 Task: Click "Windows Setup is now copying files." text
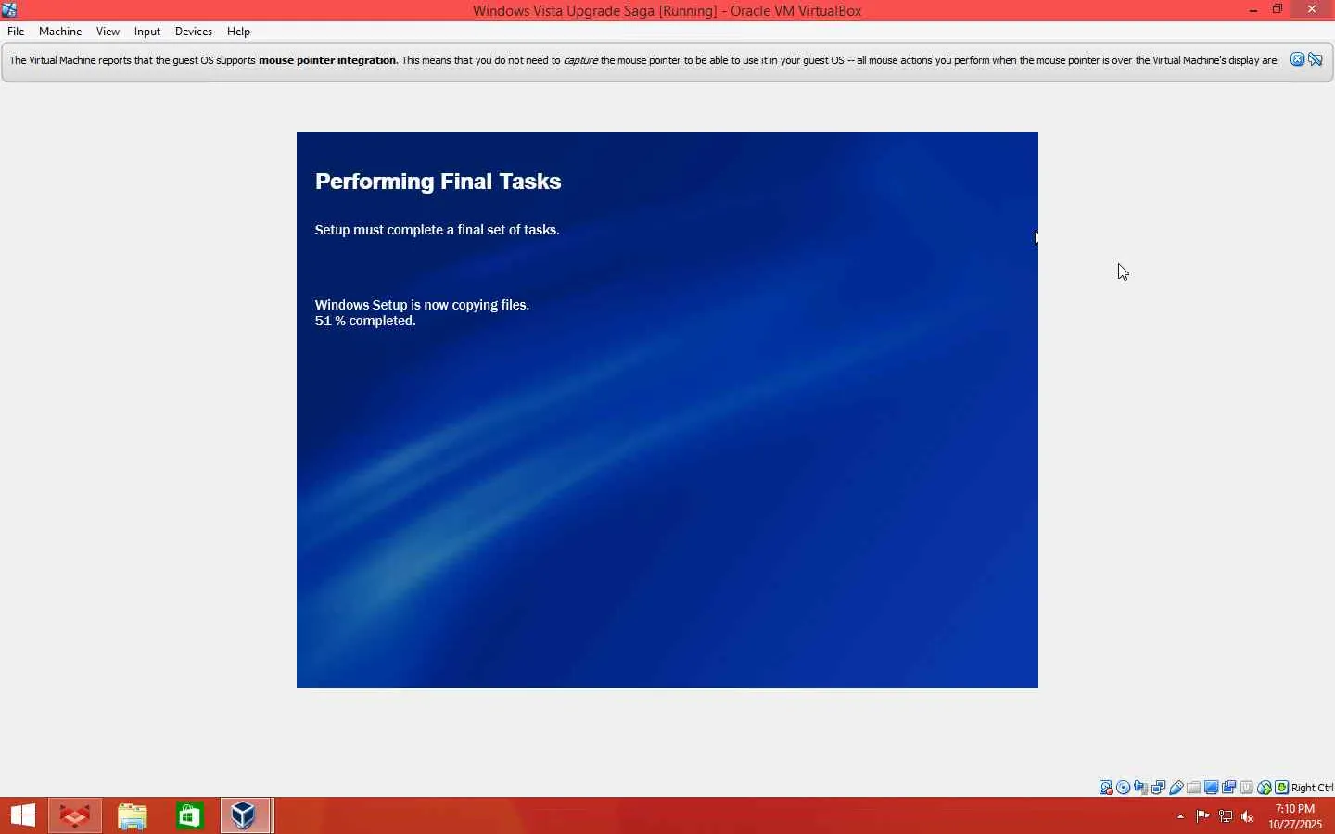[x=422, y=305]
